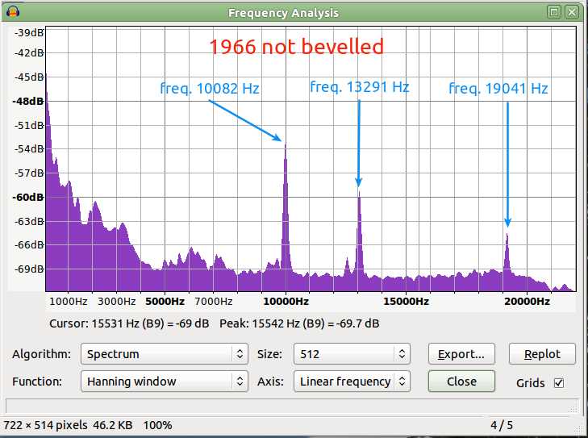The width and height of the screenshot is (588, 438).
Task: Click the Replot button
Action: 542,353
